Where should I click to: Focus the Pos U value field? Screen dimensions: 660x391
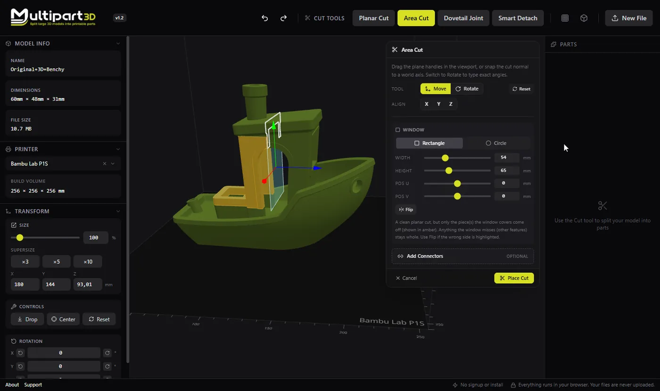coord(507,183)
